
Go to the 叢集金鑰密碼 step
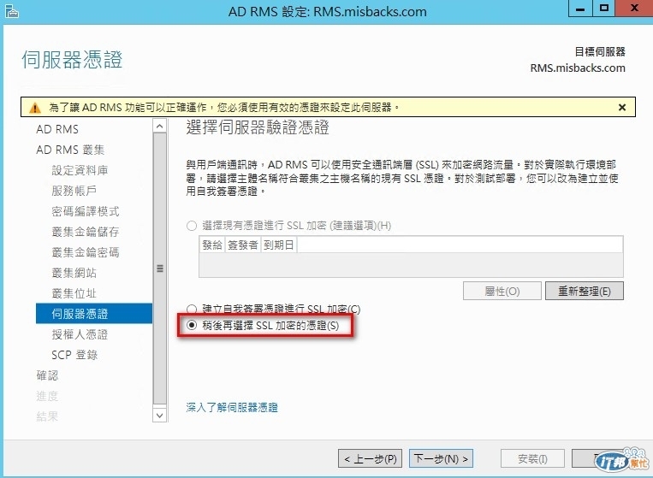86,252
